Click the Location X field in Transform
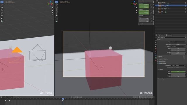Viewport: 187px width, 105px height. [144, 5]
